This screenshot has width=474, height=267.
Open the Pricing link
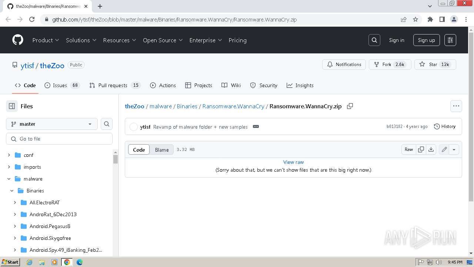[237, 40]
